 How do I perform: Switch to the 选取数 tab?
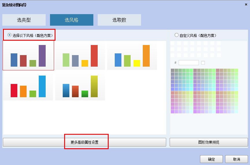click(119, 20)
